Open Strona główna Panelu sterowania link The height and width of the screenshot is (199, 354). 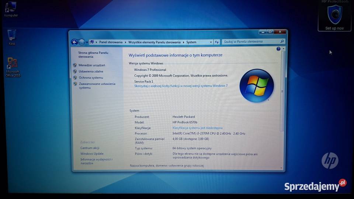click(93, 55)
